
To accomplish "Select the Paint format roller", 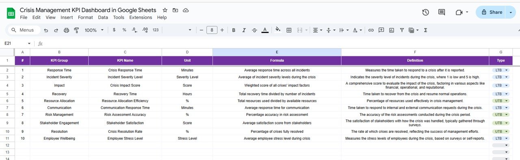I will click(76, 30).
